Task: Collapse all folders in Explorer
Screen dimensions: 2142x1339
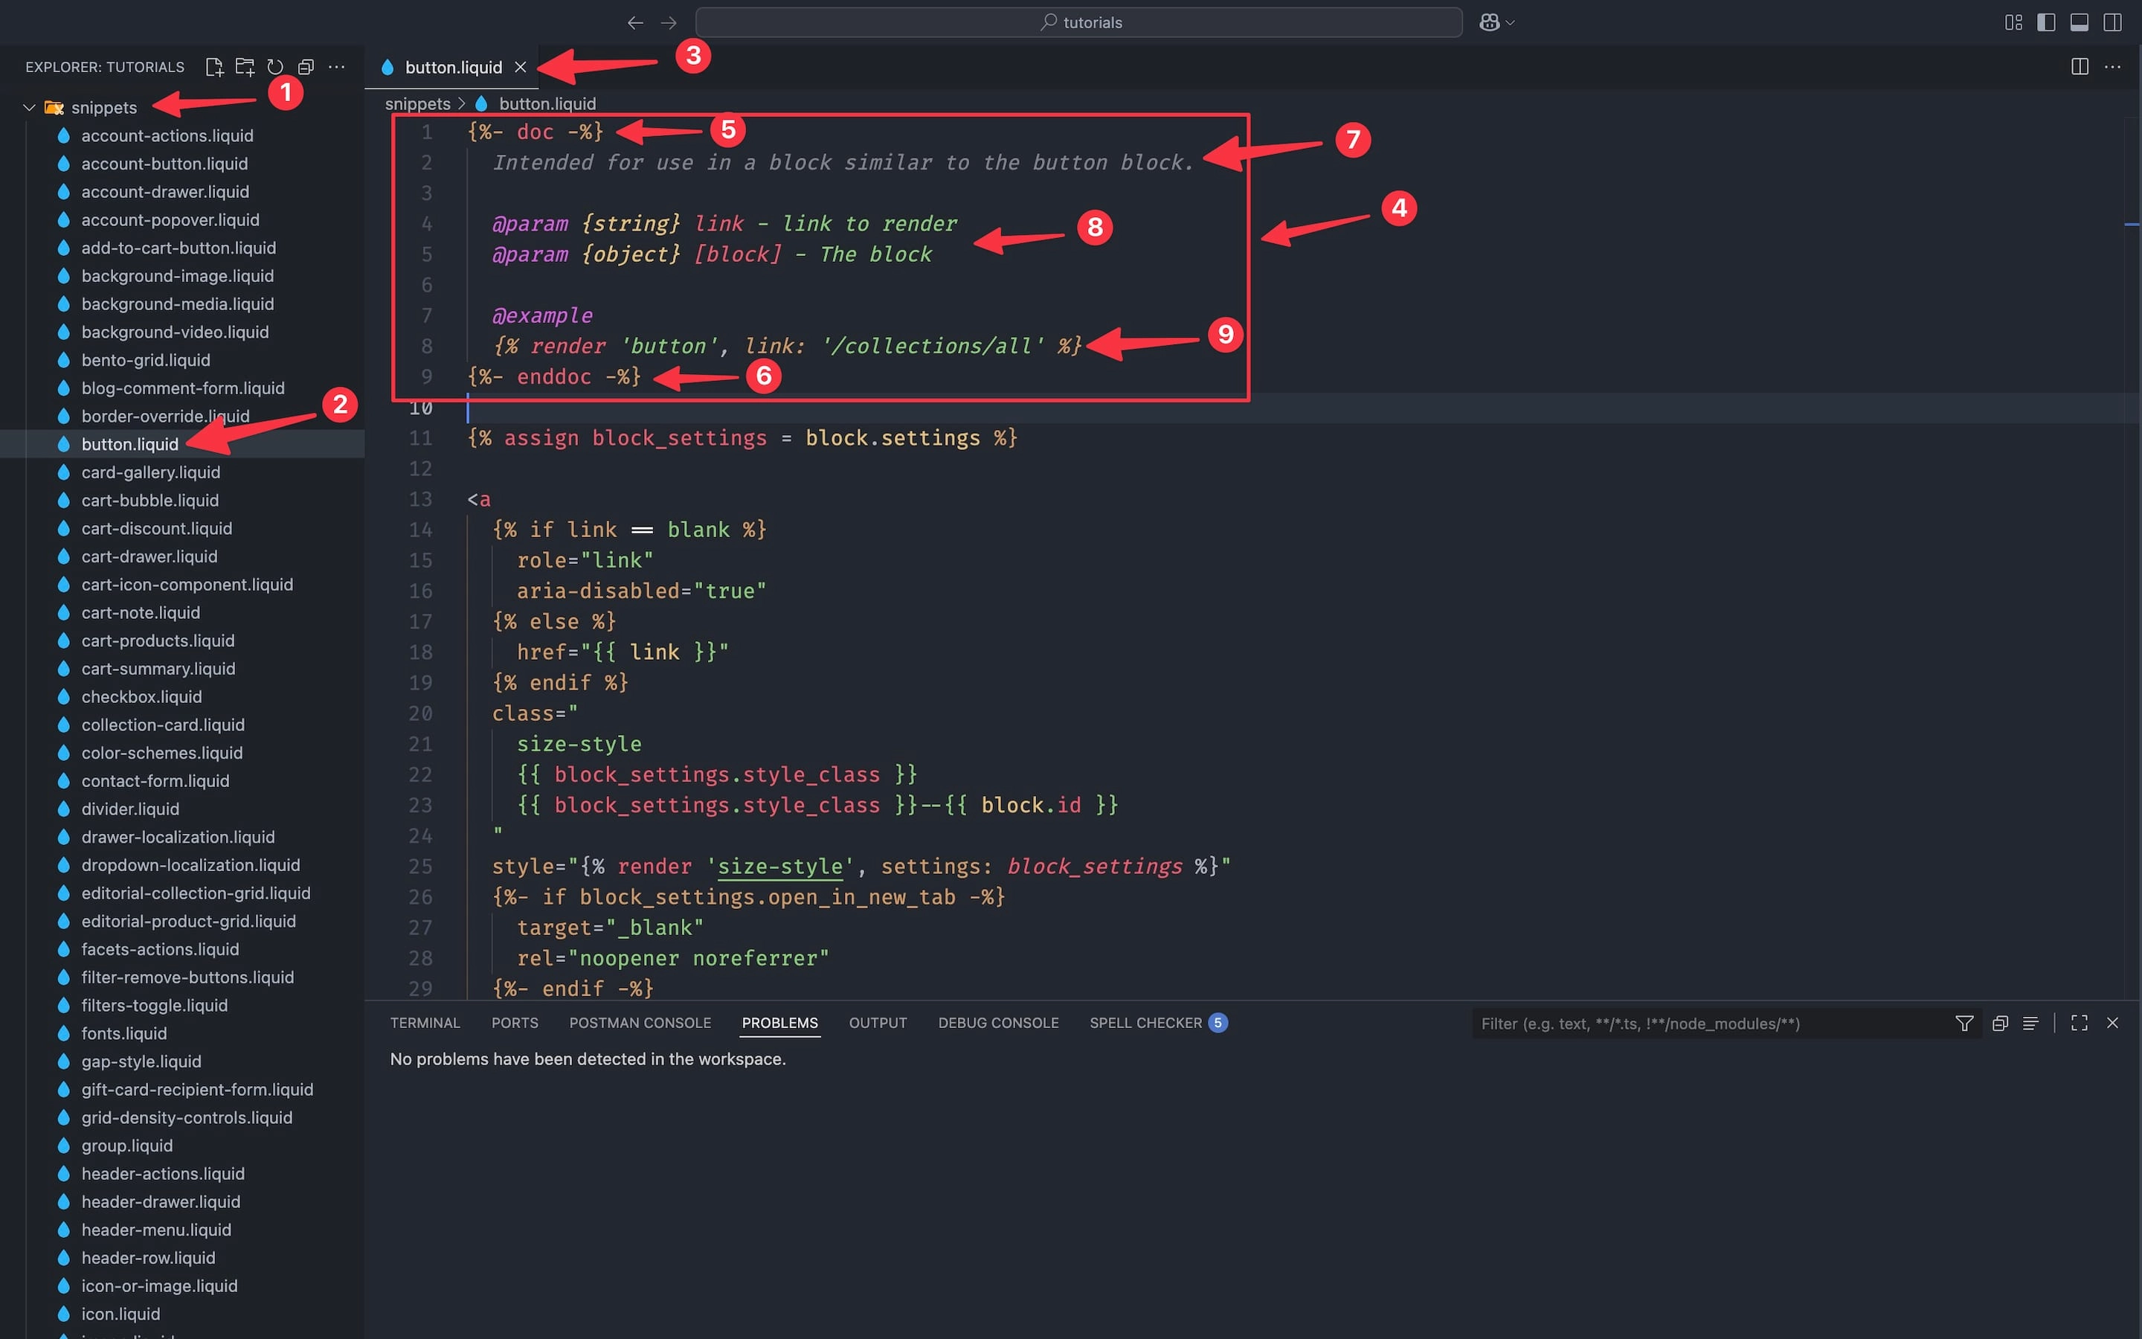Action: (306, 66)
